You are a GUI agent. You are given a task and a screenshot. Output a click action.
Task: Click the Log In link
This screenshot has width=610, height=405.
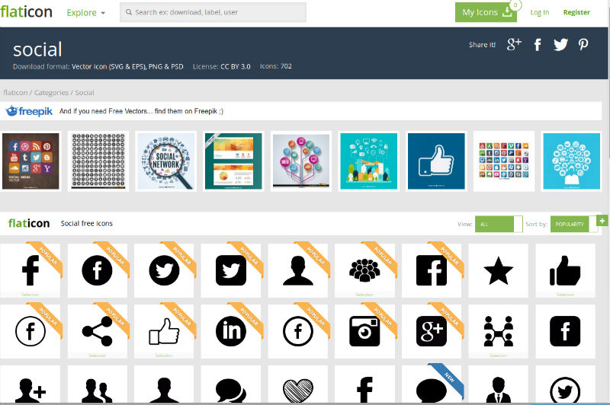540,12
